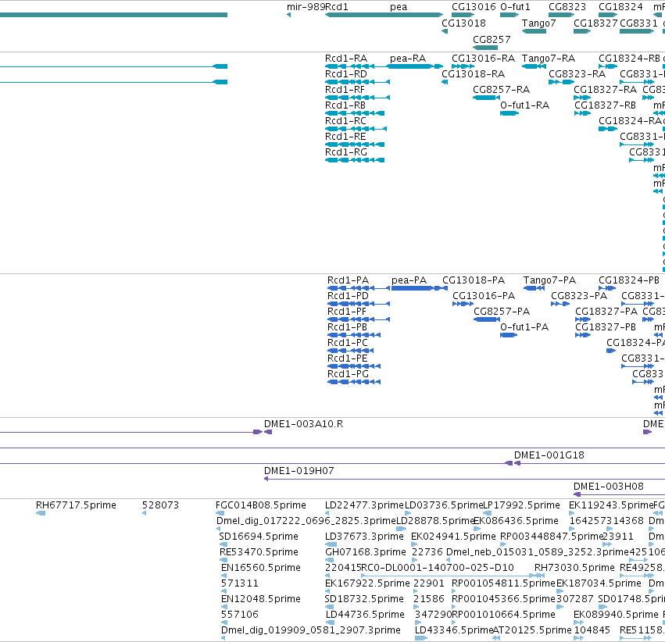This screenshot has height=642, width=665.
Task: Select protein label Rcd1-PE
Action: coord(347,359)
